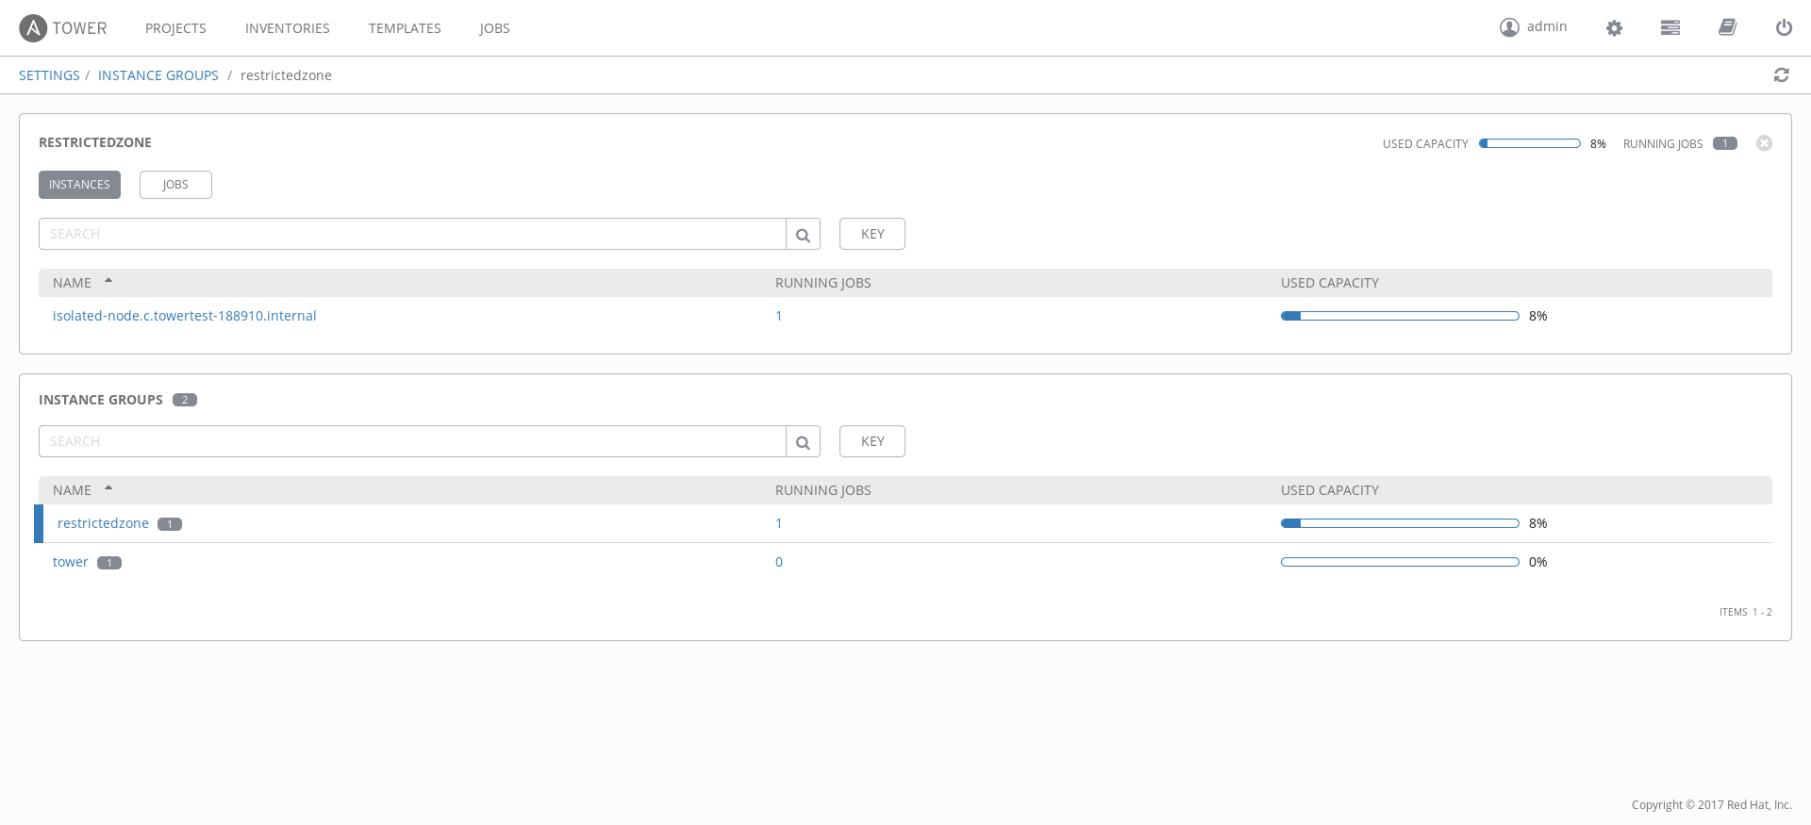Image resolution: width=1811 pixels, height=825 pixels.
Task: Sort instances list by Name column
Action: click(x=73, y=283)
